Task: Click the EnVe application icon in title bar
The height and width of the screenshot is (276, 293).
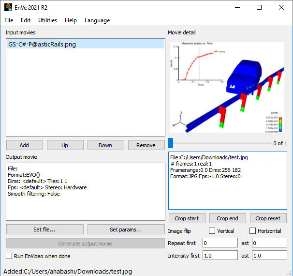Action: point(8,7)
